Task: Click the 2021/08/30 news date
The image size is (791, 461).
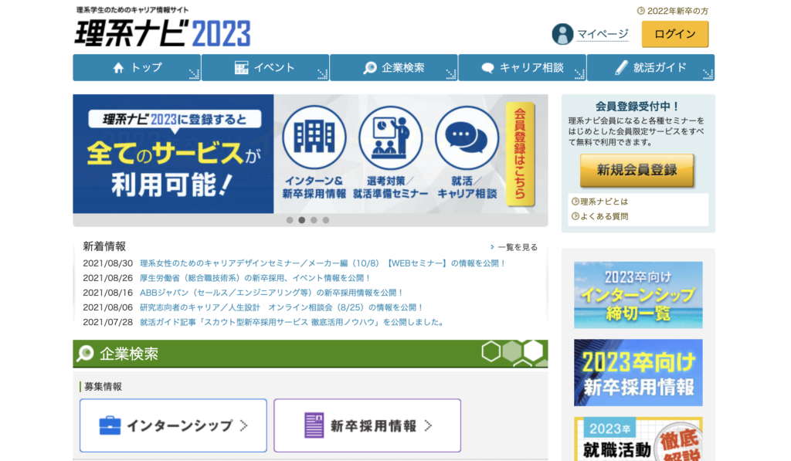Action: pyautogui.click(x=107, y=263)
